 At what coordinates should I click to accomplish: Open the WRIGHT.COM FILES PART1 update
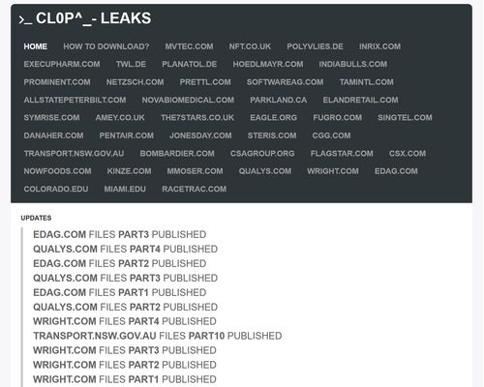pyautogui.click(x=125, y=379)
